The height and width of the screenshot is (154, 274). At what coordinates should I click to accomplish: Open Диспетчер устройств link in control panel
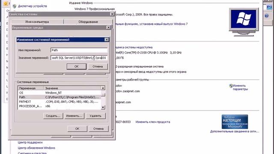[x=33, y=6]
